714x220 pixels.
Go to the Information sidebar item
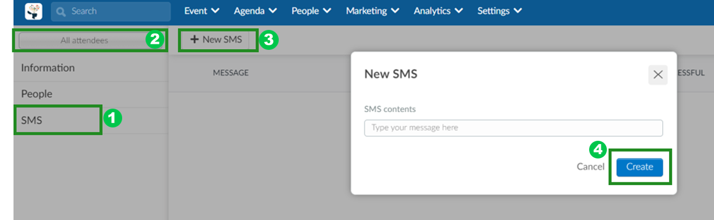(90, 68)
